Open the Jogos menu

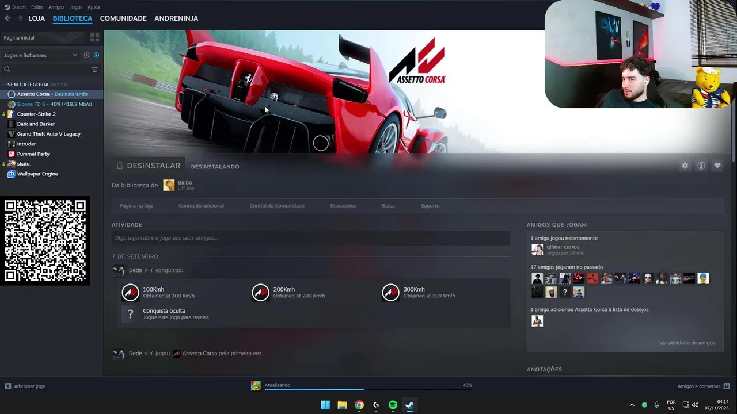click(76, 7)
